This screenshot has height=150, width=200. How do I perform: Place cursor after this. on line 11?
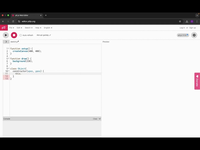tap(22, 74)
